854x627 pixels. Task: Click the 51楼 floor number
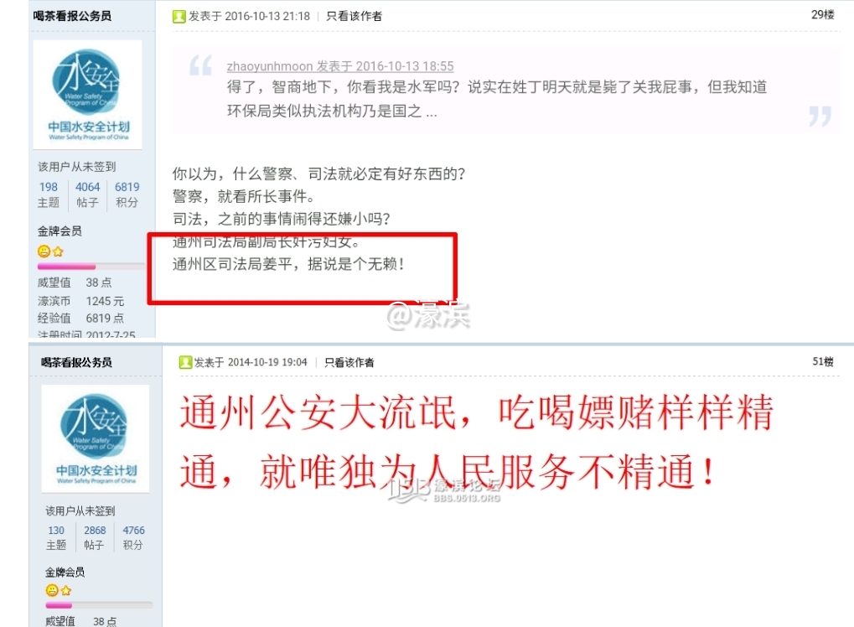click(x=822, y=361)
